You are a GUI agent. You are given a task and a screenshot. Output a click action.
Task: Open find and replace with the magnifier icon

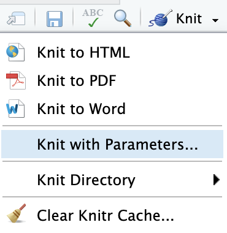click(x=123, y=18)
